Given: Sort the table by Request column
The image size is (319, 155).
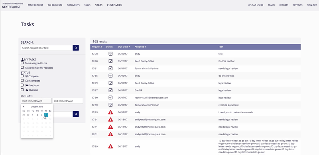Looking at the screenshot, I should (97, 46).
